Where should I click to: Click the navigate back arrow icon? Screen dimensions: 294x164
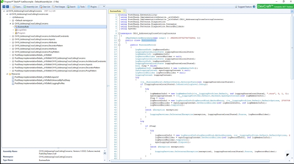4,6
